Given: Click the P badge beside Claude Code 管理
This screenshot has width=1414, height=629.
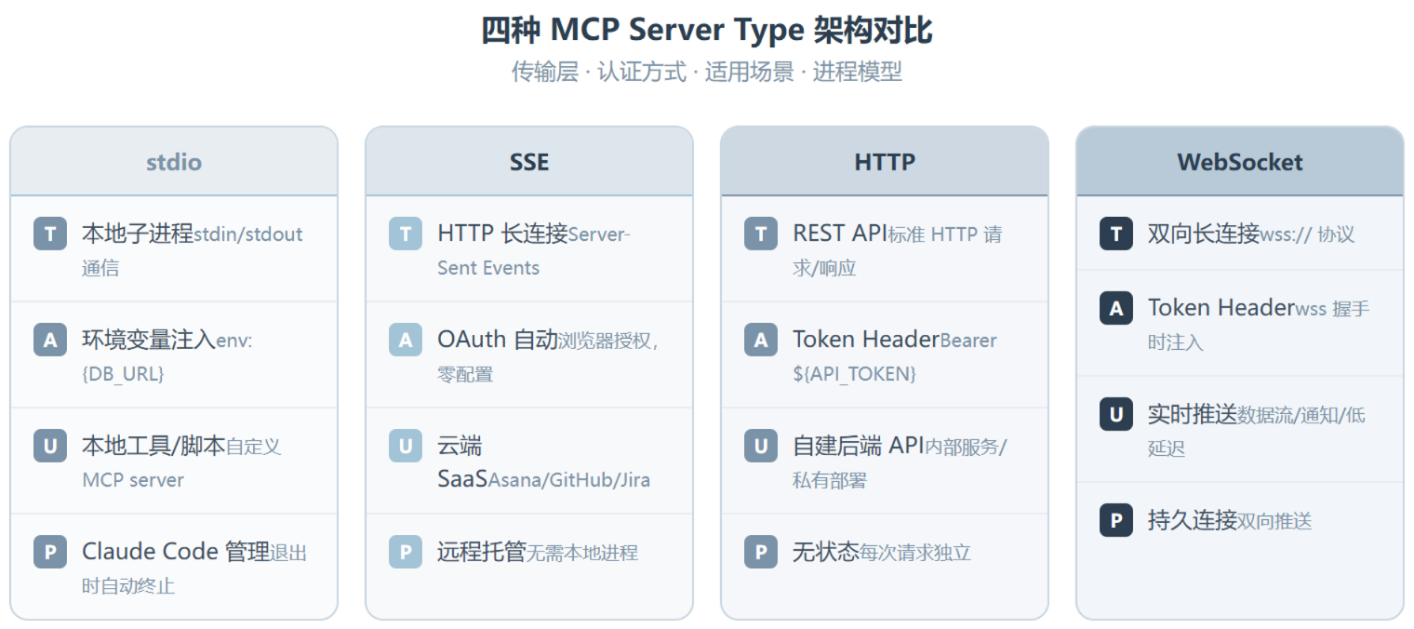Looking at the screenshot, I should tap(50, 552).
